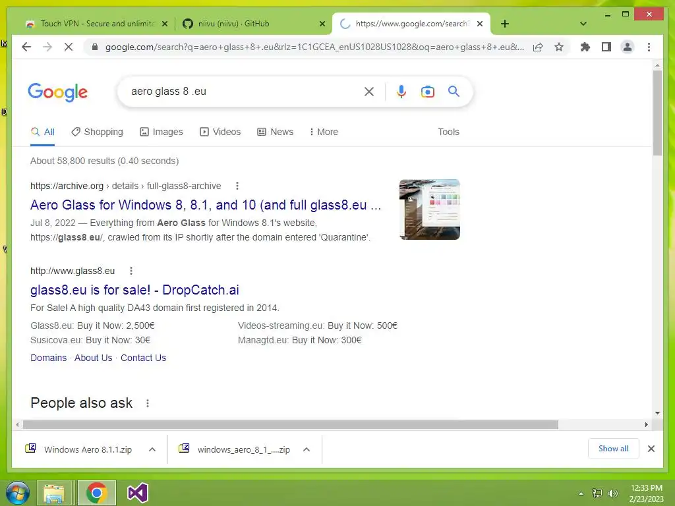
Task: Open the Windows Start orb
Action: click(18, 493)
